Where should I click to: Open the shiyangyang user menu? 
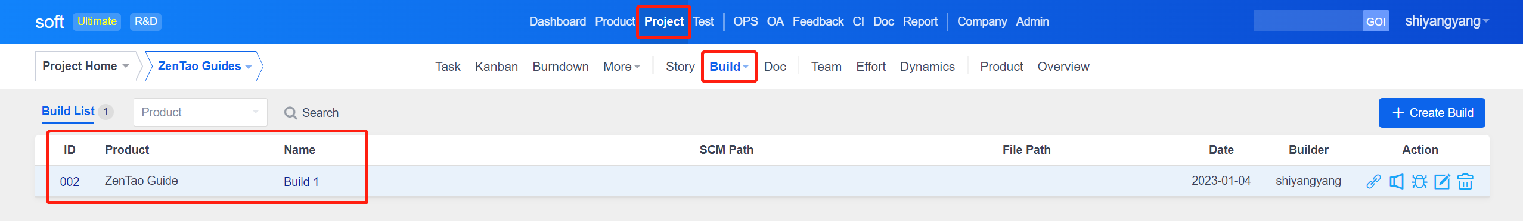point(1447,21)
